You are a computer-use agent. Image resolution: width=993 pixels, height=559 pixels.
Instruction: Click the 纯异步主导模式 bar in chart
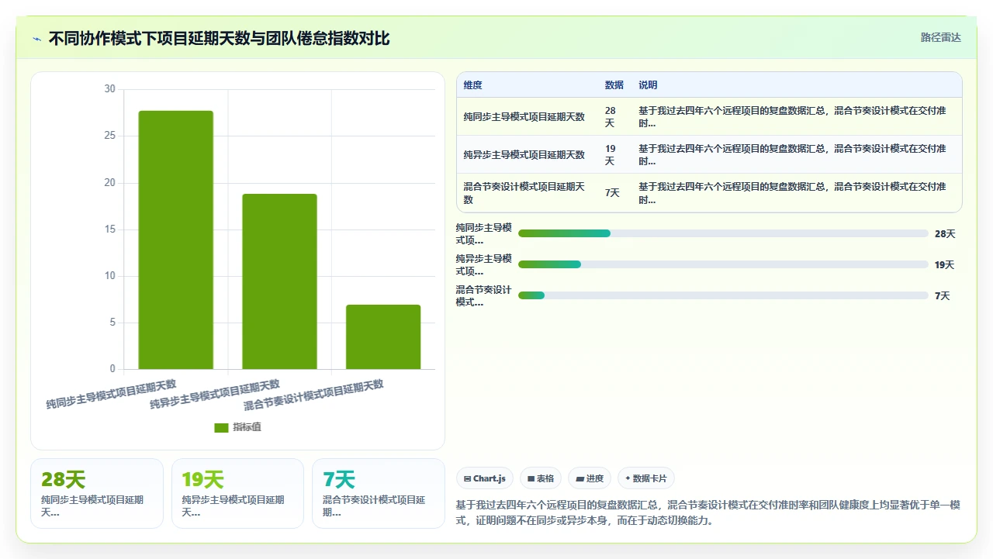pos(279,281)
